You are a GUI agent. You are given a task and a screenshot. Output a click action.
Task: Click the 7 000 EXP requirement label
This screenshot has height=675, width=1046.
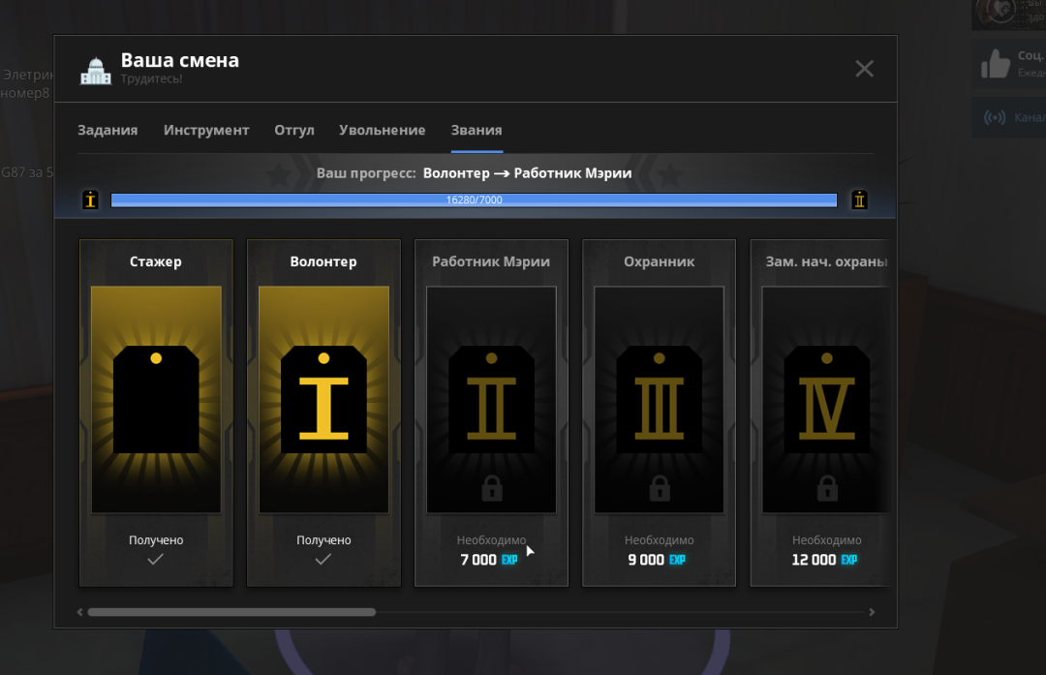pyautogui.click(x=490, y=560)
